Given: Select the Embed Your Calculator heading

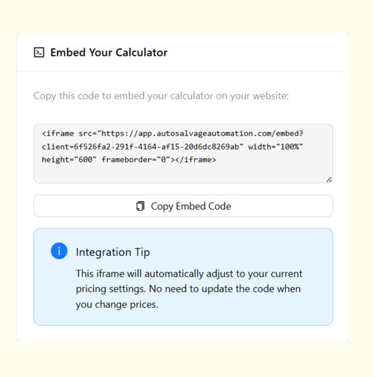Looking at the screenshot, I should (109, 52).
